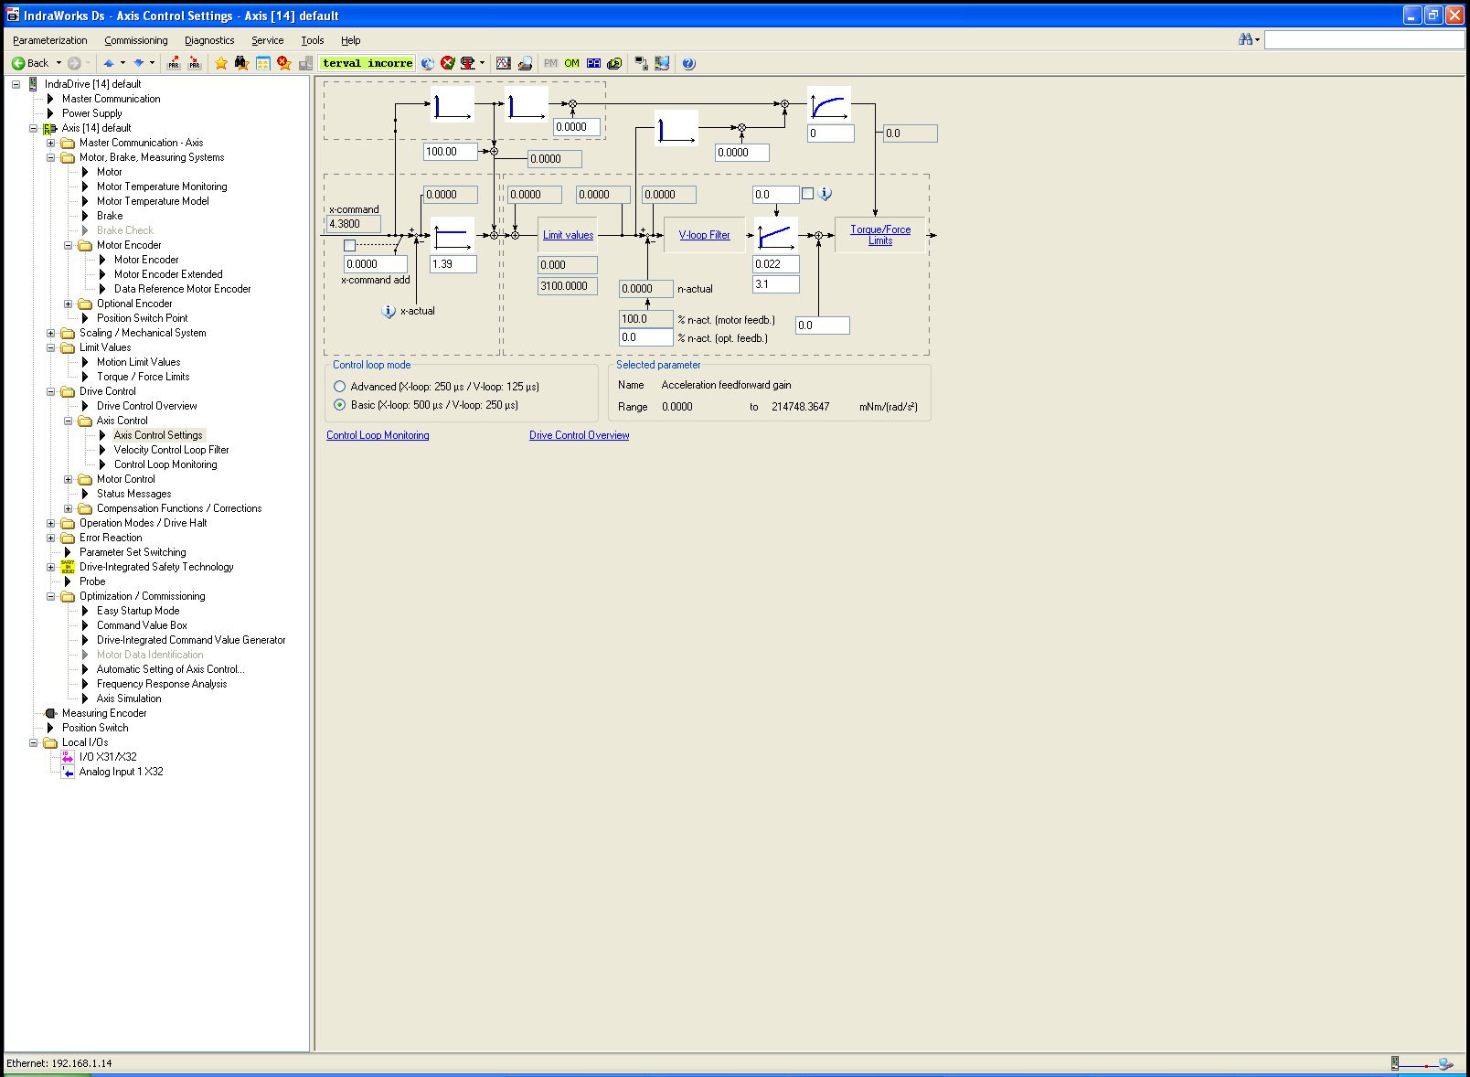This screenshot has height=1077, width=1470.
Task: Click the clear error red X icon
Action: pos(447,63)
